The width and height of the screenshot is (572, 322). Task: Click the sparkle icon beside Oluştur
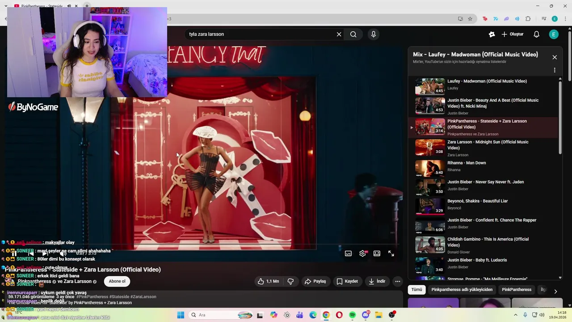tap(492, 34)
